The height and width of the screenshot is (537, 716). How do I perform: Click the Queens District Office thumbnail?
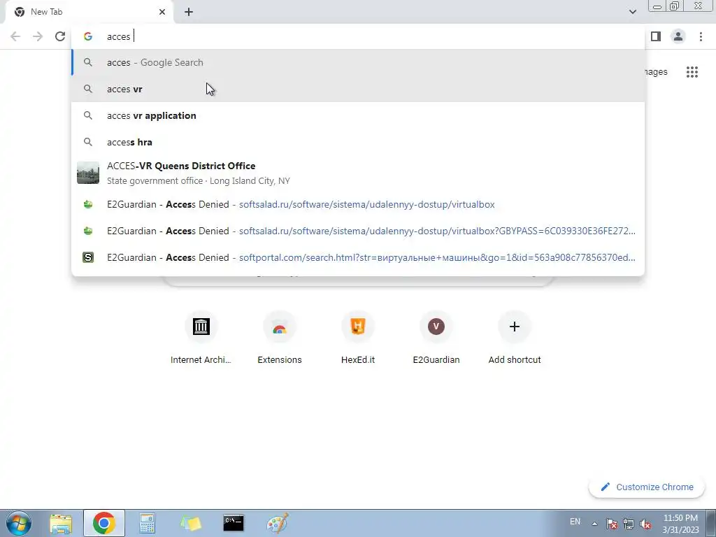click(88, 173)
